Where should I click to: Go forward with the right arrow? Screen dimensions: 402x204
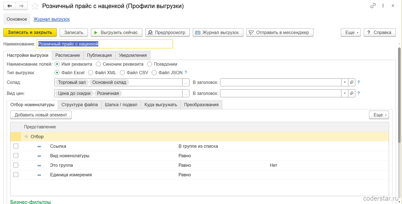click(x=21, y=6)
